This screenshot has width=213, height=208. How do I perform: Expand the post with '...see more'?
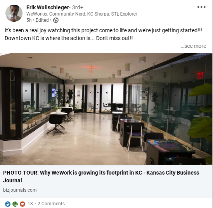(194, 46)
